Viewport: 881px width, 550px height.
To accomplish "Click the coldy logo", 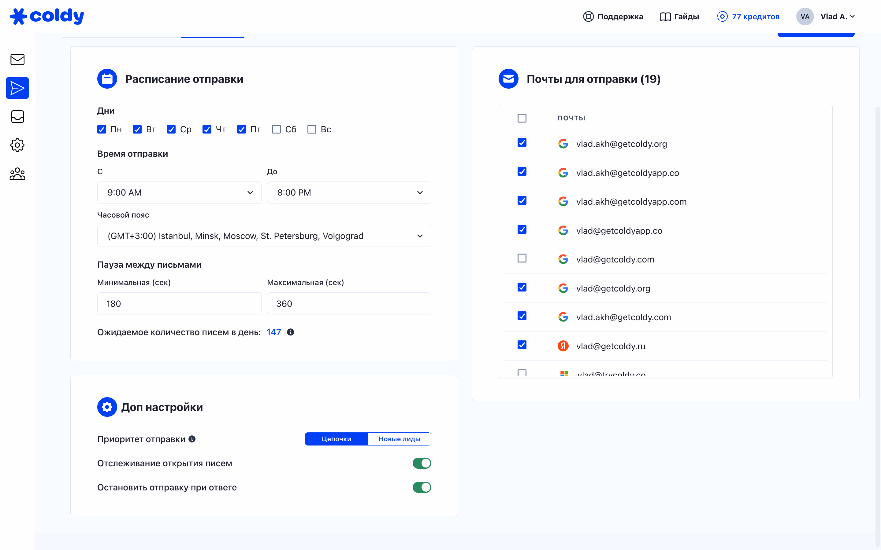I will pyautogui.click(x=47, y=16).
